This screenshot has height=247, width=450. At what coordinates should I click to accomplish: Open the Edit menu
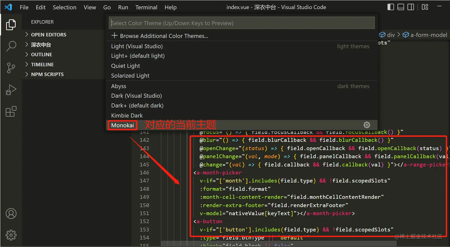tap(41, 7)
